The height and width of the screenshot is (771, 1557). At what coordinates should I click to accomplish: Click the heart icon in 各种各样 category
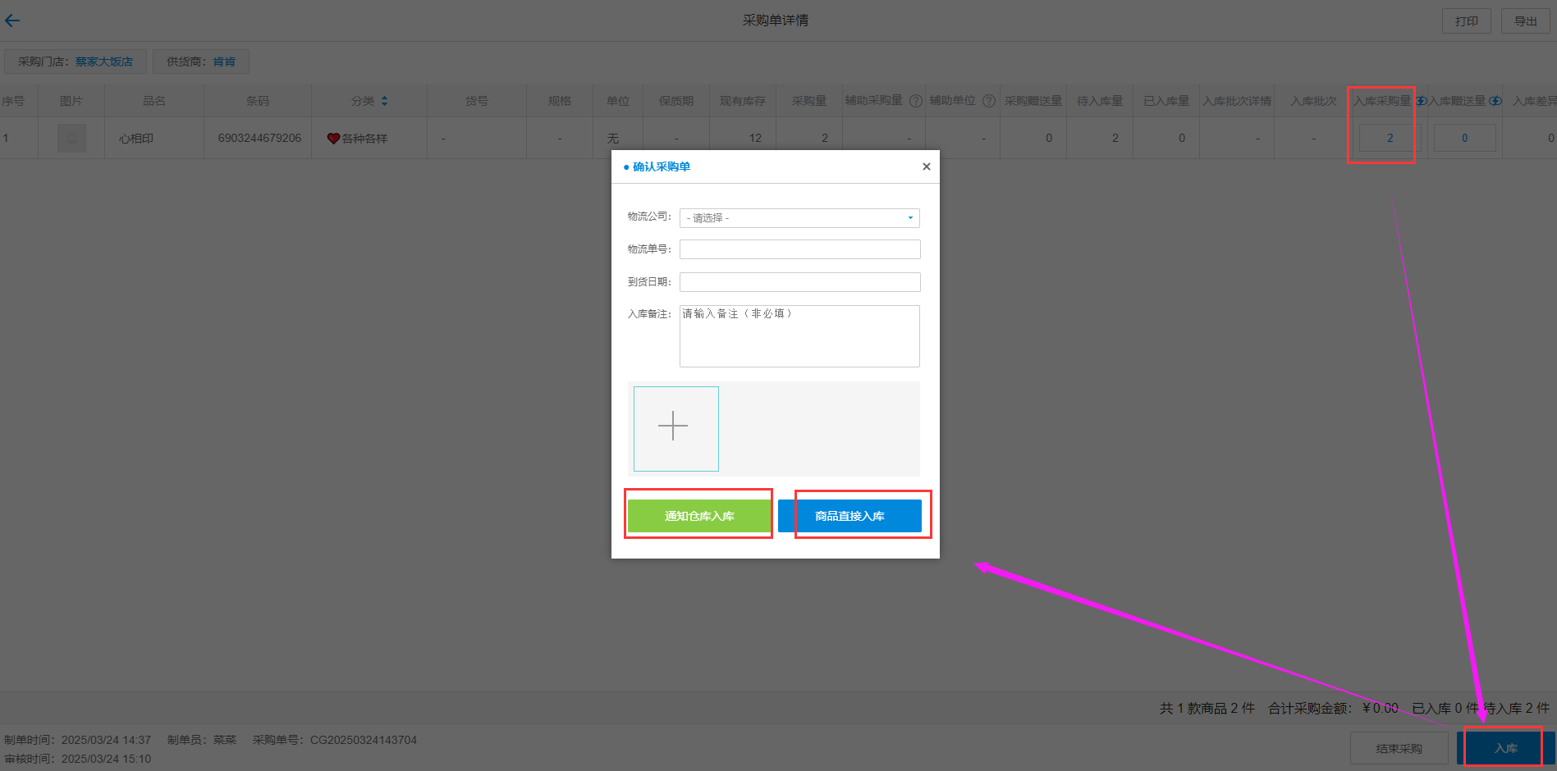pos(333,139)
